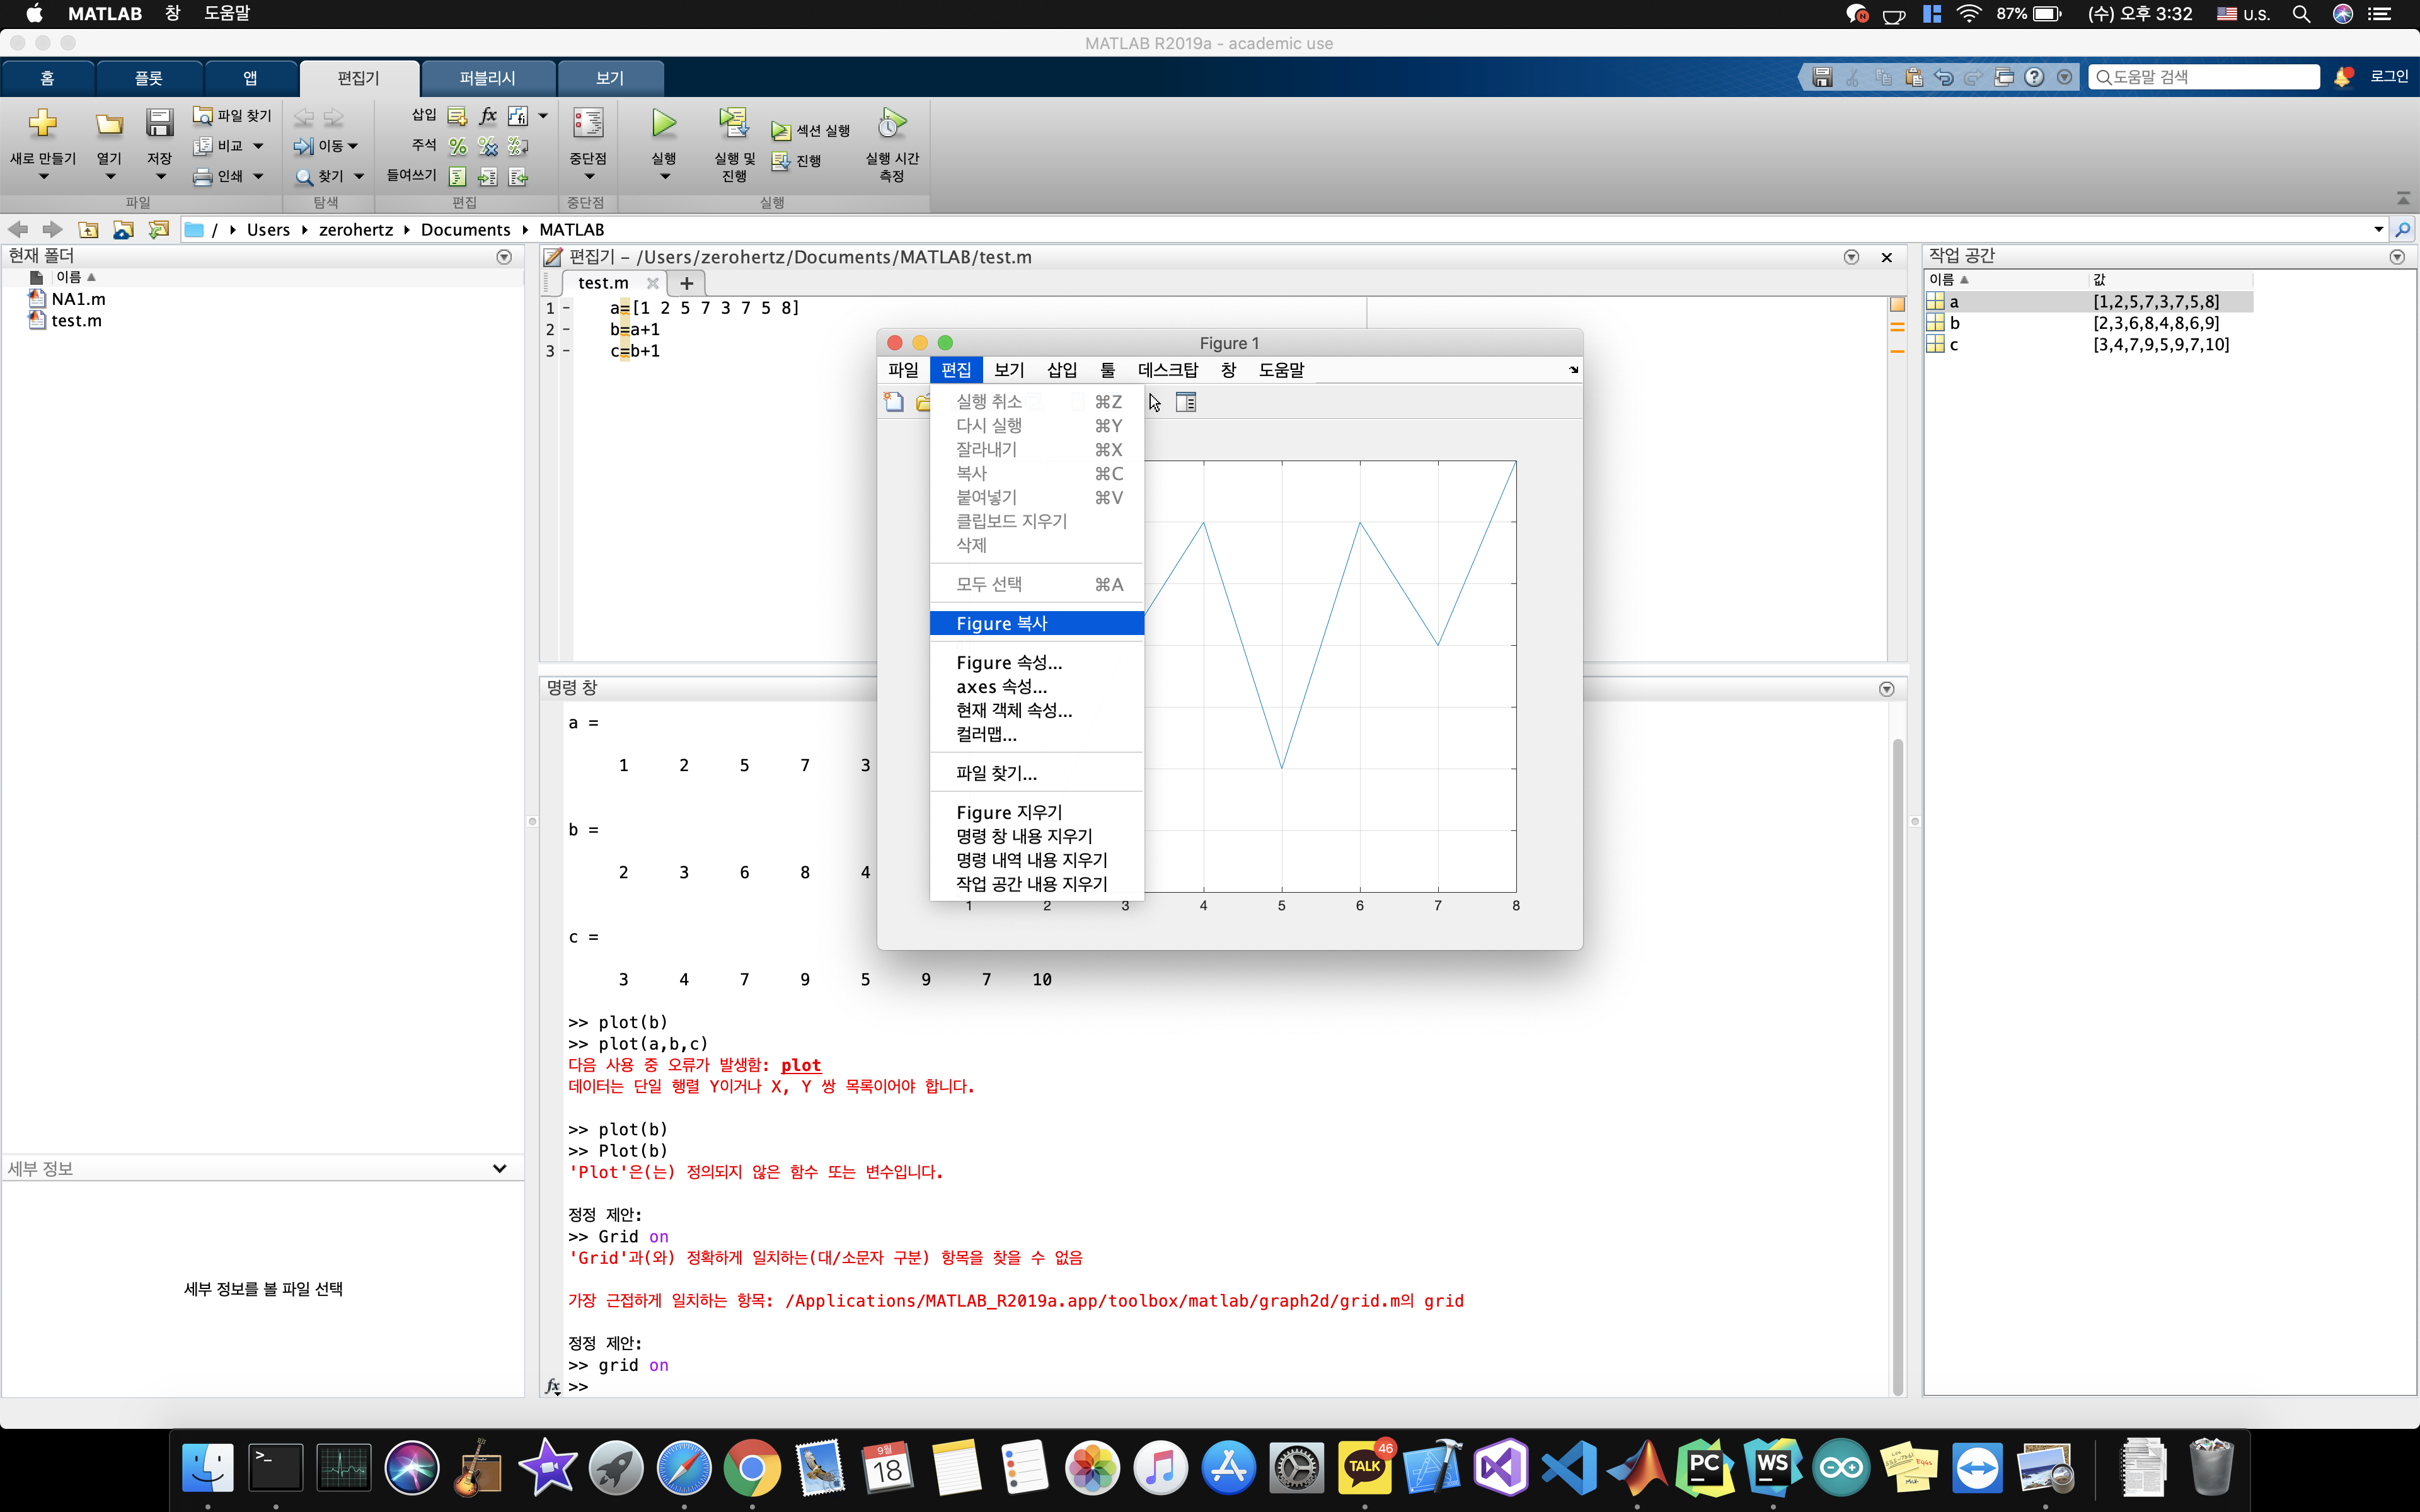The height and width of the screenshot is (1512, 2420).
Task: Choose 작업 공간 내용 지우기 menu entry
Action: click(1036, 884)
